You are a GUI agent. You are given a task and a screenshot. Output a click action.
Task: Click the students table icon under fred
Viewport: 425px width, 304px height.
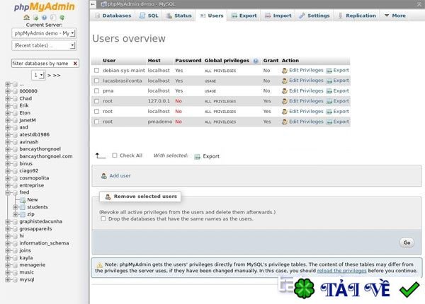23,207
